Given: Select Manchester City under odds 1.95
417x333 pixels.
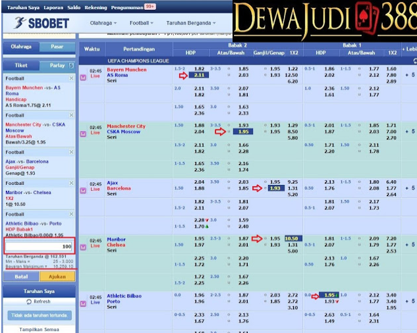Looking at the screenshot, I should click(x=243, y=132).
